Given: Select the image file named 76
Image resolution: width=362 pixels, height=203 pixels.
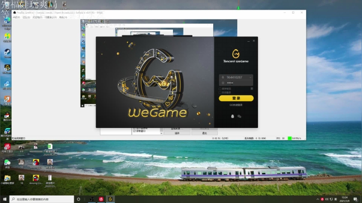Looking at the screenshot, I should coord(22,163).
